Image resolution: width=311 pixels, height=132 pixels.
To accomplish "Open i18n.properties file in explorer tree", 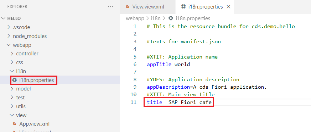I will [36, 80].
